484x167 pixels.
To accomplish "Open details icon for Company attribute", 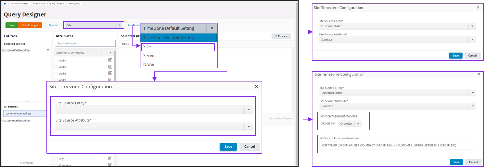I will pos(110,165).
